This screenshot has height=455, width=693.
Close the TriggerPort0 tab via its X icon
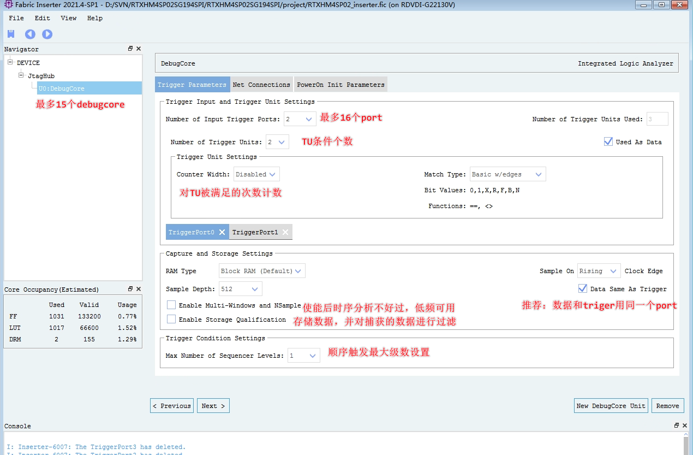[221, 232]
